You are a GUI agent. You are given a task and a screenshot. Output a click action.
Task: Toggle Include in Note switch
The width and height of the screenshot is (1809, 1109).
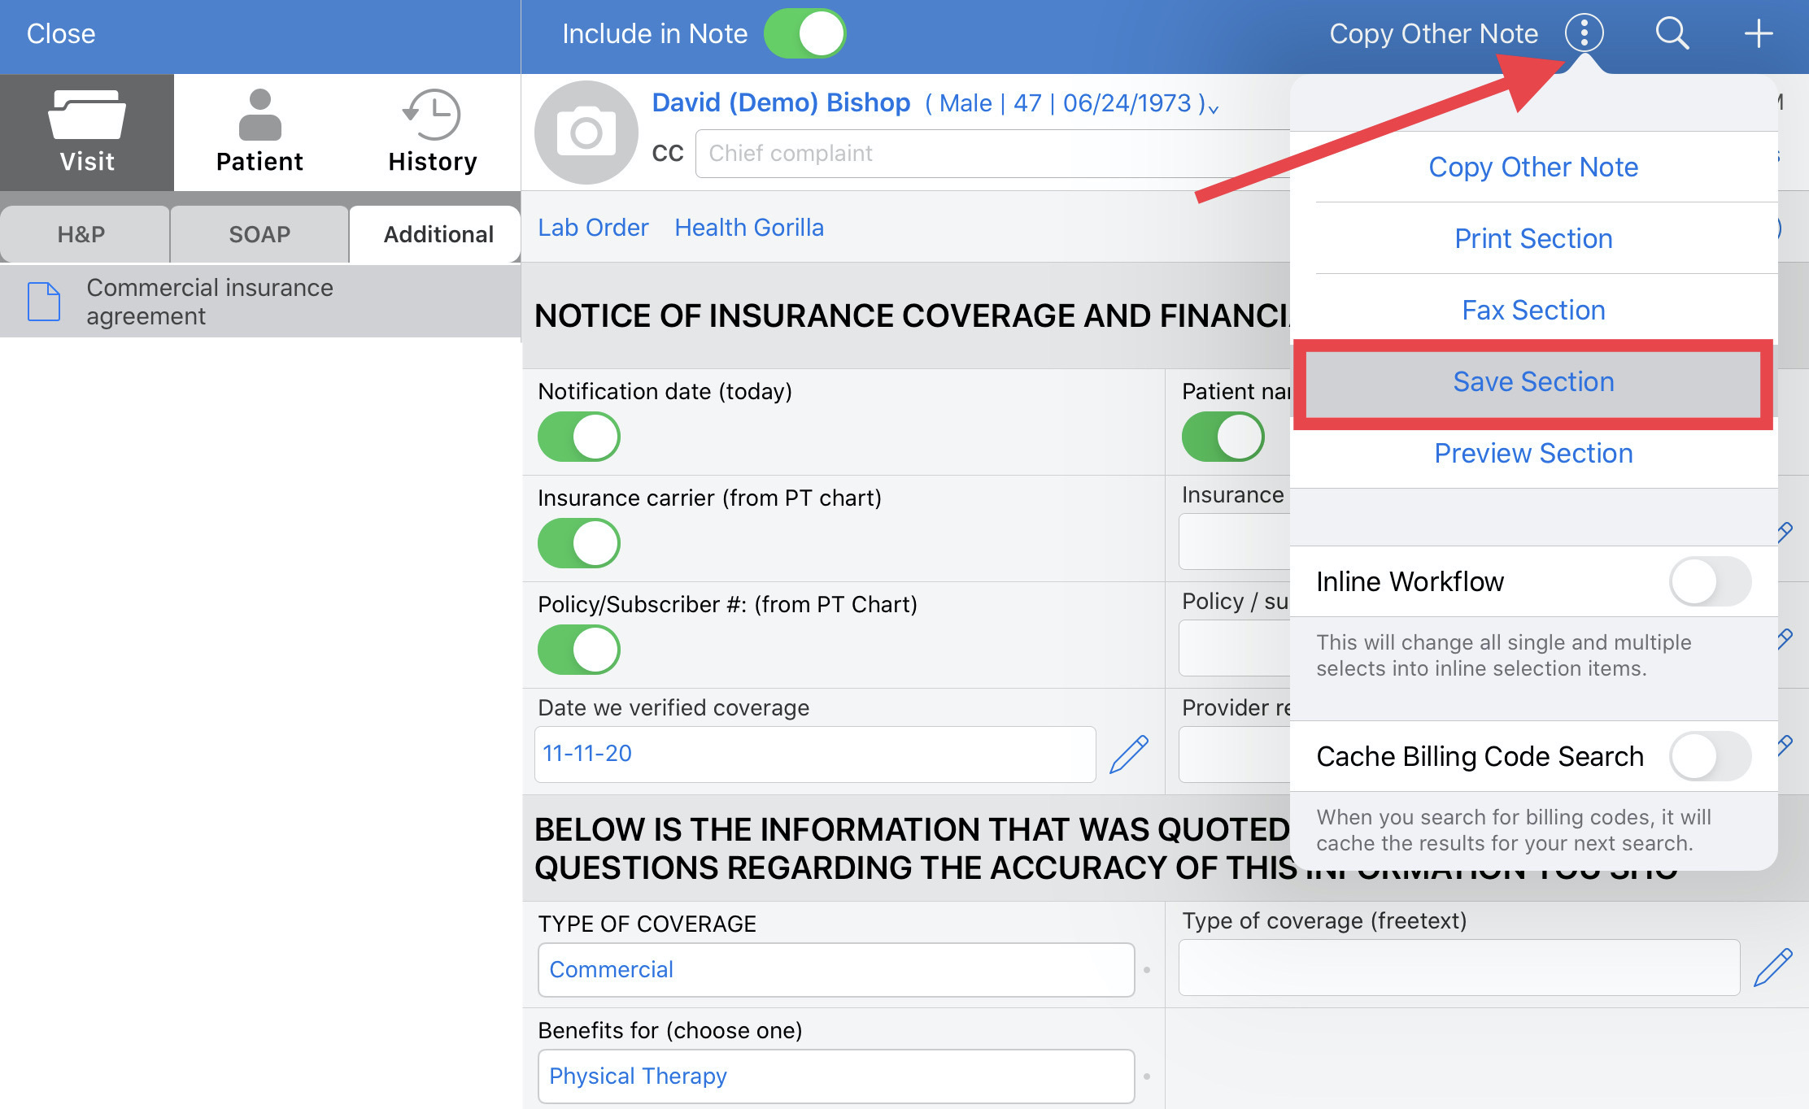click(x=804, y=33)
